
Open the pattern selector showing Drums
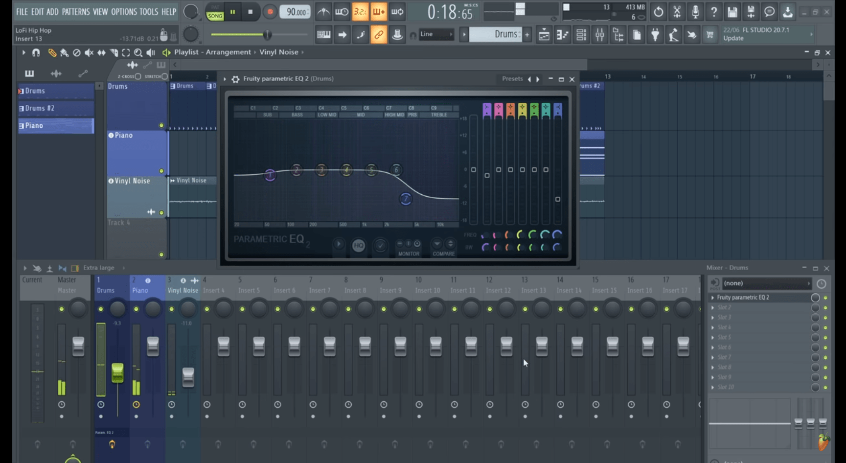click(495, 34)
